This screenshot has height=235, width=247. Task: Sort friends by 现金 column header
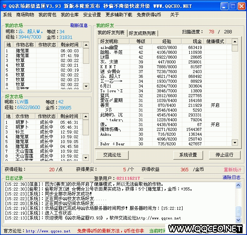point(193,42)
